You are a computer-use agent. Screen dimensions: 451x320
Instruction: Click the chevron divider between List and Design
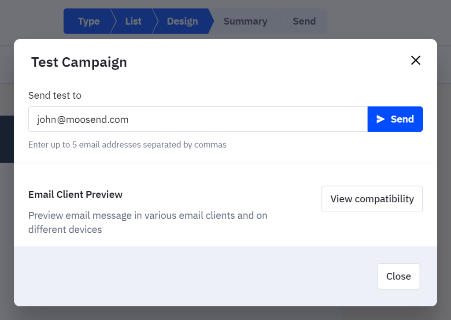155,21
